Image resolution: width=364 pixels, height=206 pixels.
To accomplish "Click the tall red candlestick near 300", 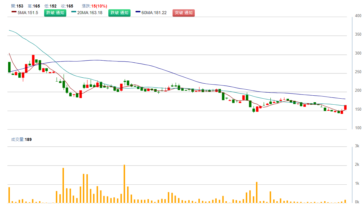I will click(33, 59).
